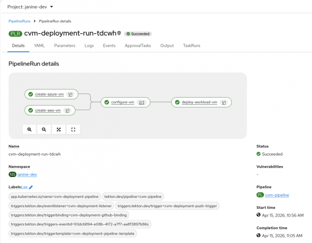Click the triggerbinding=cvm-deployment-github-binding label chip
The width and height of the screenshot is (312, 243).
click(x=69, y=215)
